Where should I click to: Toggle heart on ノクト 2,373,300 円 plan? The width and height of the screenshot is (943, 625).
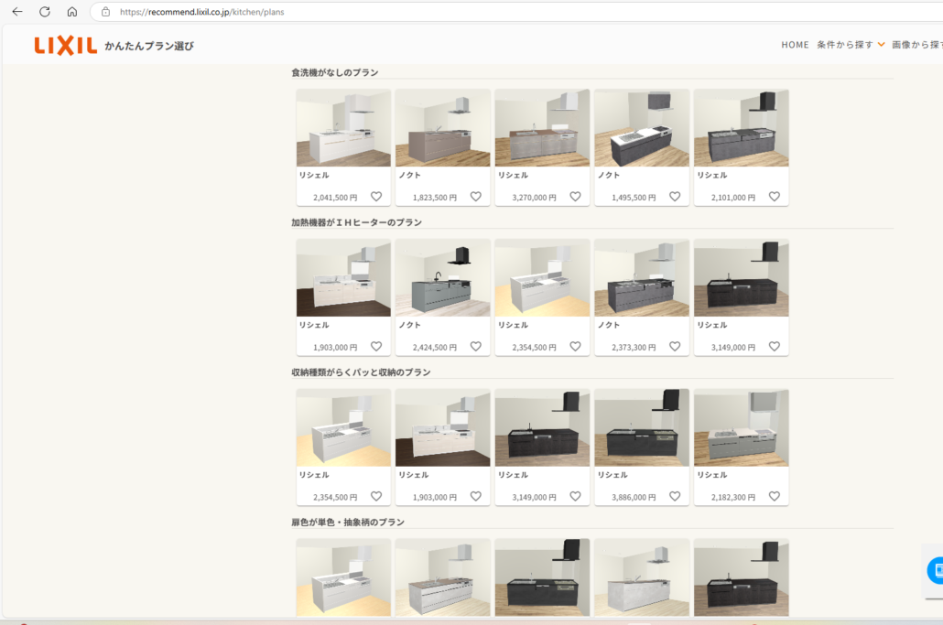tap(675, 346)
